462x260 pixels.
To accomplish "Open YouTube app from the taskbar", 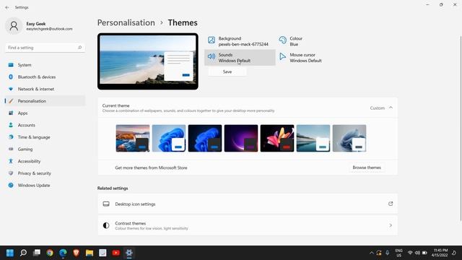I will (116, 253).
